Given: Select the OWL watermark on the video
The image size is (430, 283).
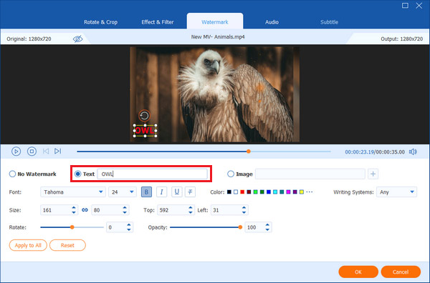Looking at the screenshot, I should click(x=145, y=131).
